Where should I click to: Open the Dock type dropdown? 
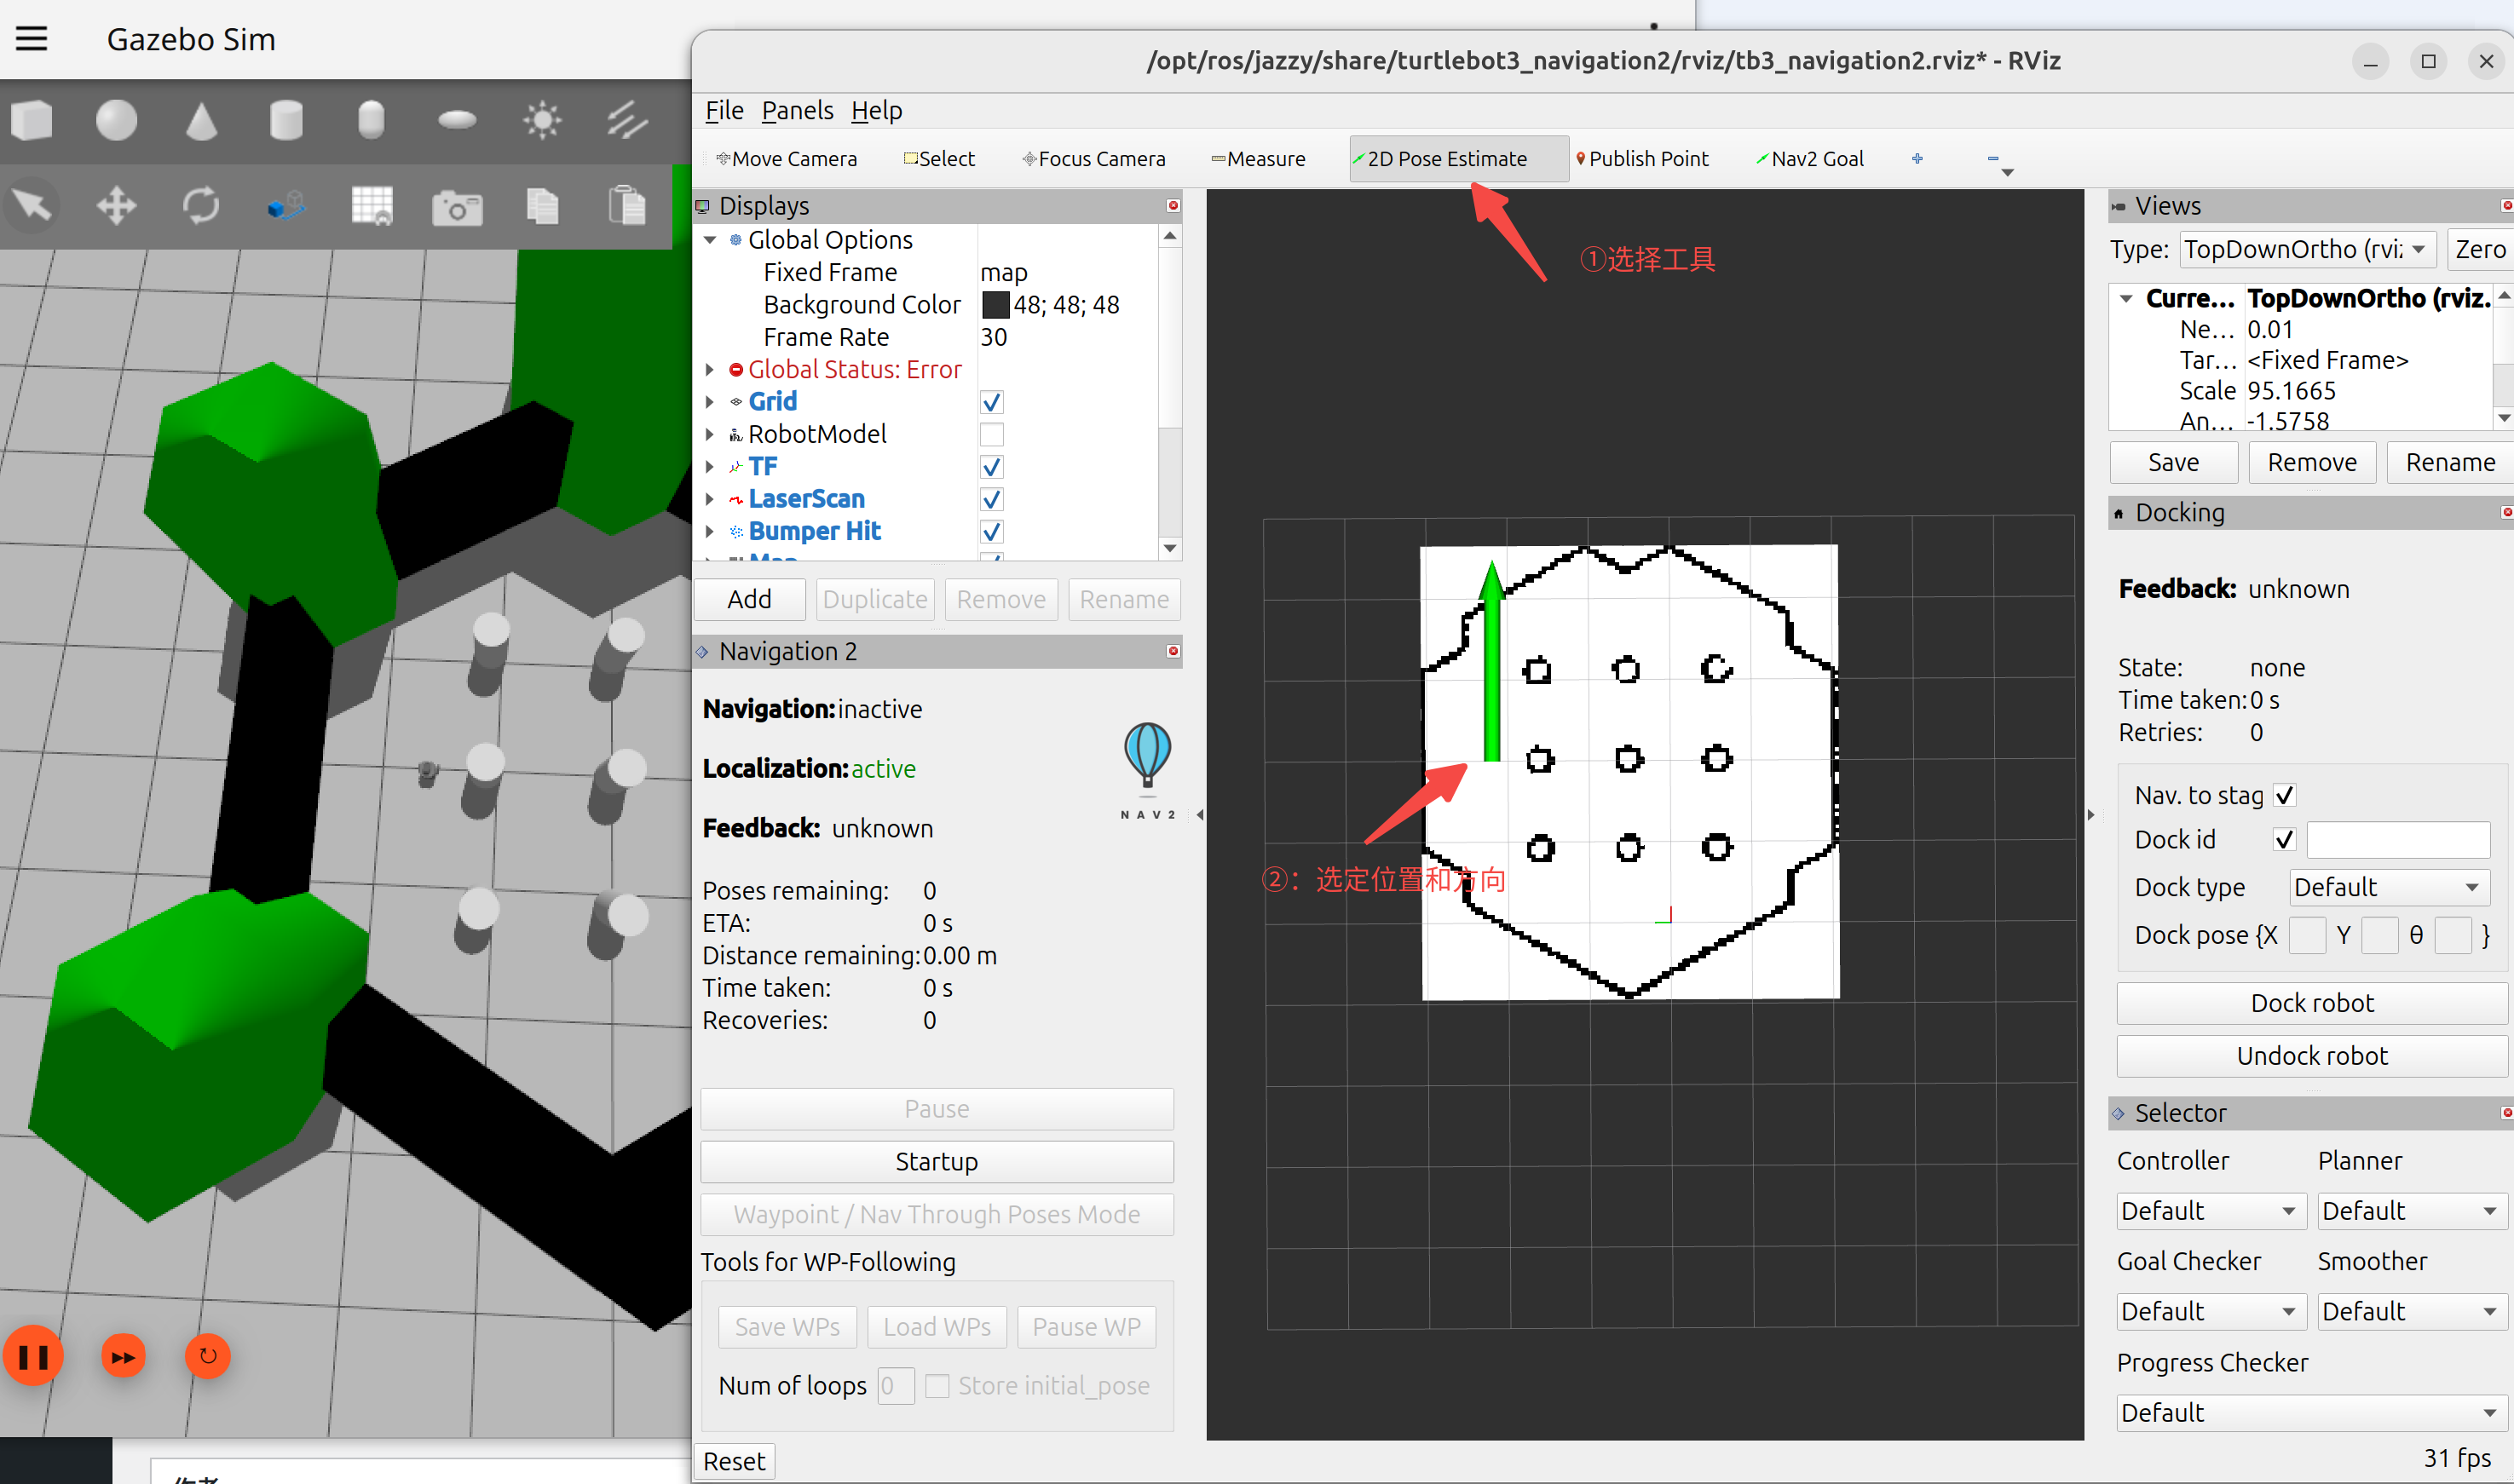point(2389,887)
